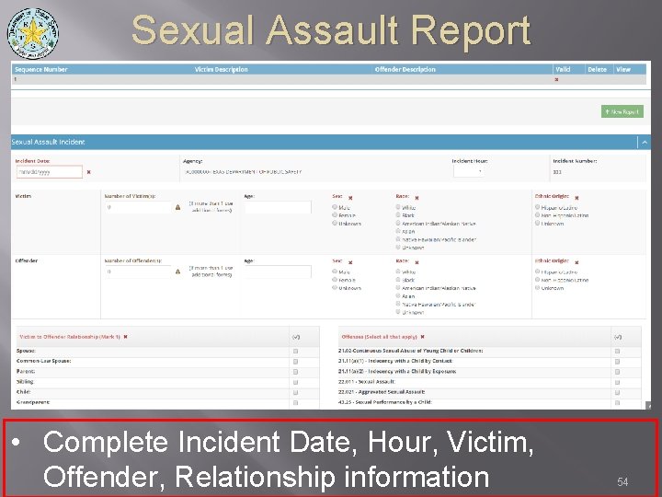The image size is (662, 497).
Task: Click the red X next to Incident Date
Action: (x=88, y=172)
